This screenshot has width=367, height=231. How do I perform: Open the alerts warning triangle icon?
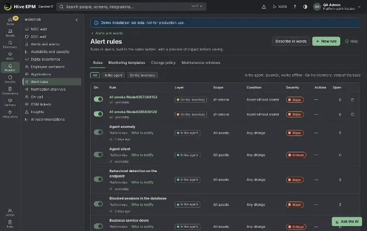(264, 7)
